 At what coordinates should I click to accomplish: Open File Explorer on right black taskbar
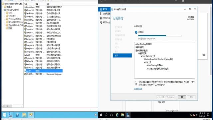[x=122, y=115]
